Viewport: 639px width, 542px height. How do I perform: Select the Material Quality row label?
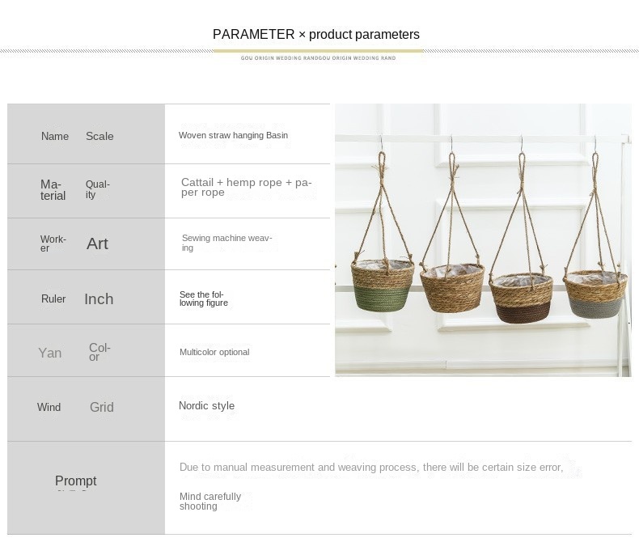point(75,189)
